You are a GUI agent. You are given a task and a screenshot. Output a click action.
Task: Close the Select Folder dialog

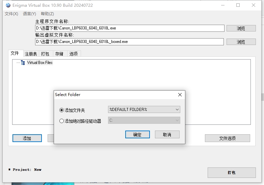(180, 95)
